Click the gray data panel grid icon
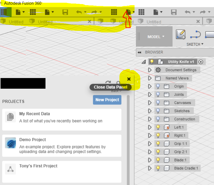Image resolution: width=214 pixels, height=185 pixels. [141, 12]
